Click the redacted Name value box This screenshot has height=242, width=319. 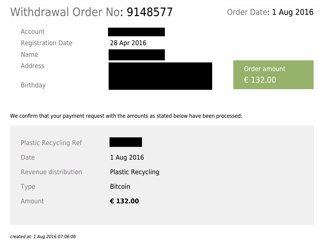(136, 55)
